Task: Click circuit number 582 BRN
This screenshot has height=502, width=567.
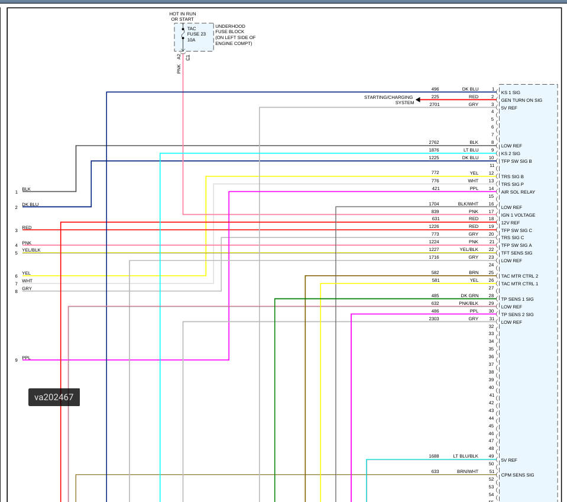Action: click(x=435, y=272)
